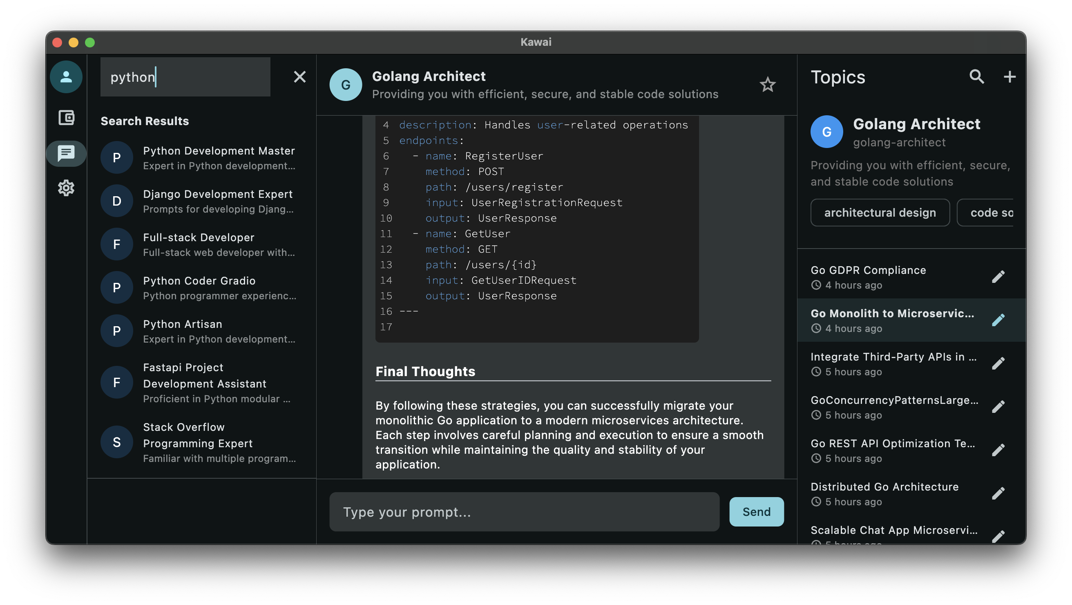The width and height of the screenshot is (1072, 605).
Task: Add new topic with plus icon
Action: click(1009, 76)
